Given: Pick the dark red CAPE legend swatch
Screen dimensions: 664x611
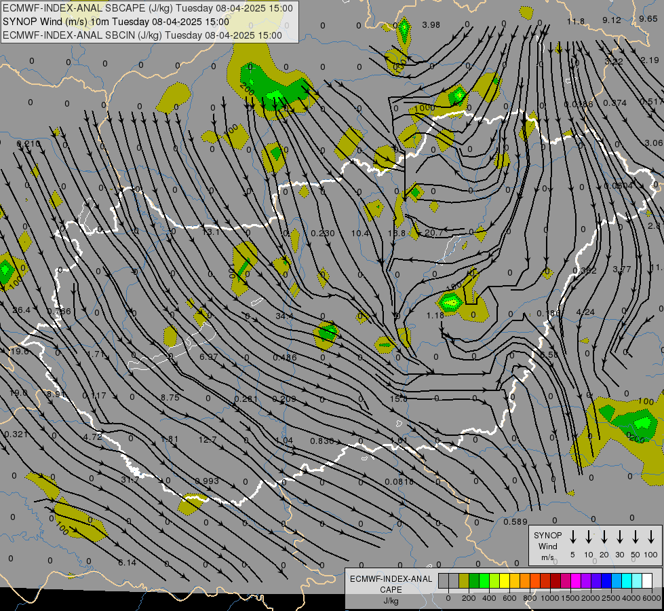Looking at the screenshot, I should (x=555, y=580).
